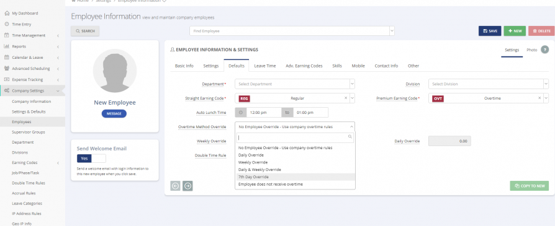Click the Calendar & Leave icon

point(7,57)
